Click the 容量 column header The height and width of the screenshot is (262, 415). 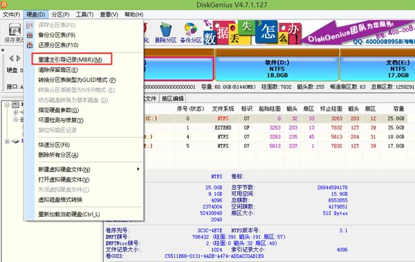click(398, 109)
